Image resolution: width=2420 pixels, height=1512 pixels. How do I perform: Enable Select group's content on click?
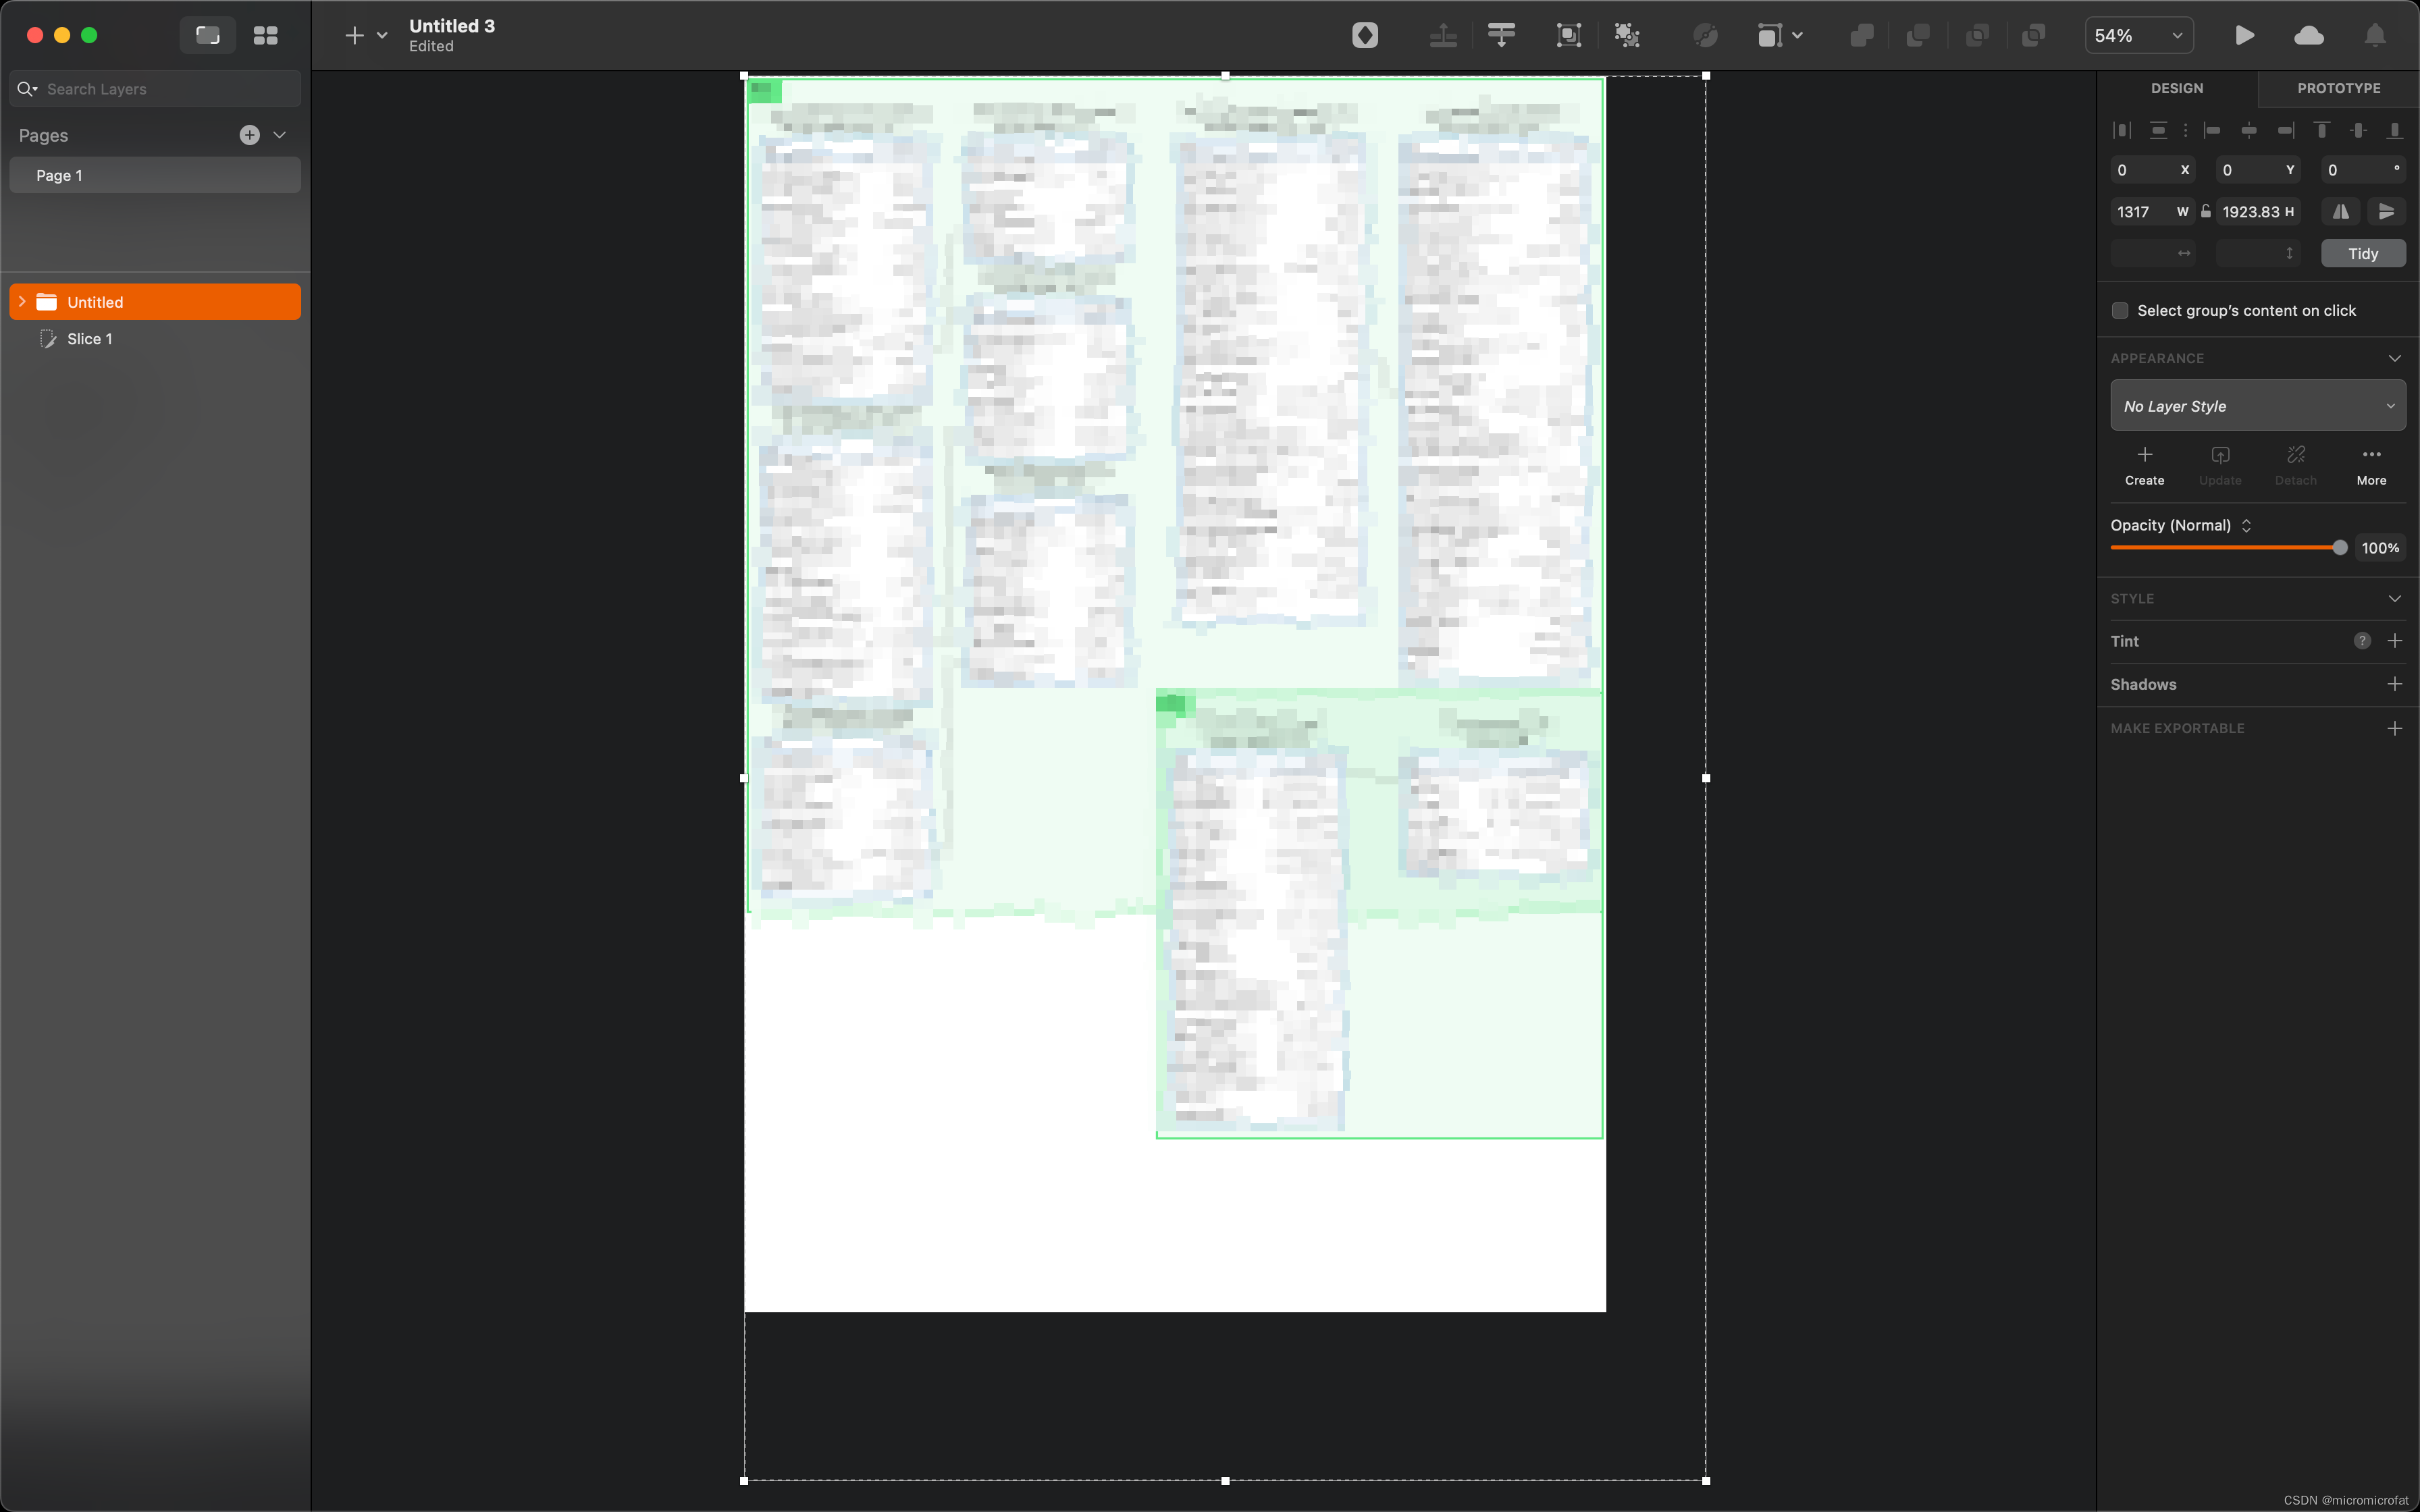(x=2120, y=311)
